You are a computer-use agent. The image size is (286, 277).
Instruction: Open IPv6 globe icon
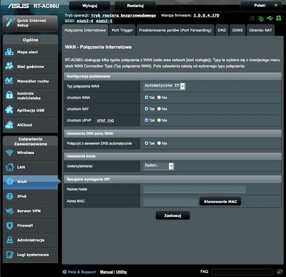click(x=10, y=196)
